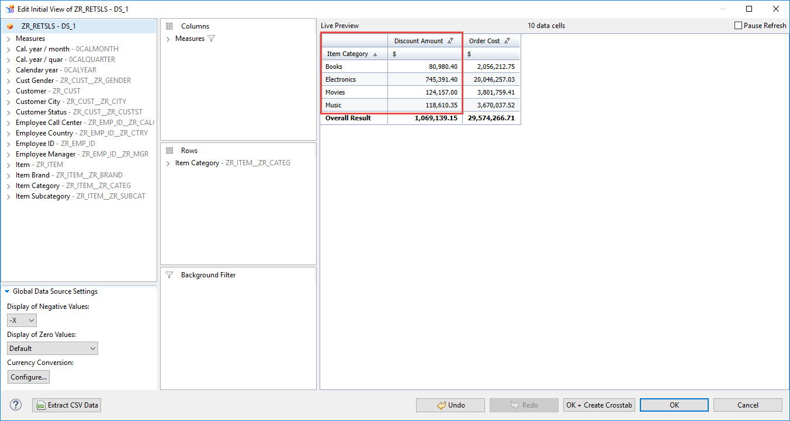Viewport: 790px width, 421px height.
Task: Click the Background Filter funnel icon
Action: pyautogui.click(x=169, y=275)
